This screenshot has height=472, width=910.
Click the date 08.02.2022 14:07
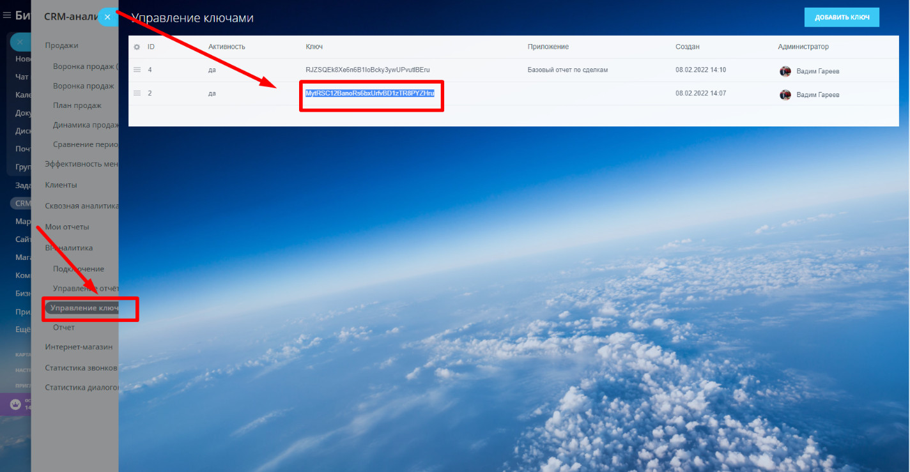pyautogui.click(x=701, y=93)
